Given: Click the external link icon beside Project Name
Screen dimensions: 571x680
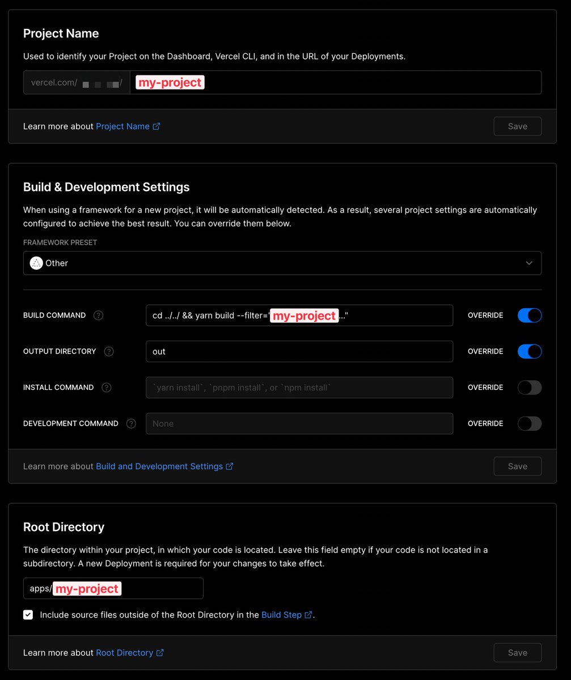Looking at the screenshot, I should coord(157,126).
